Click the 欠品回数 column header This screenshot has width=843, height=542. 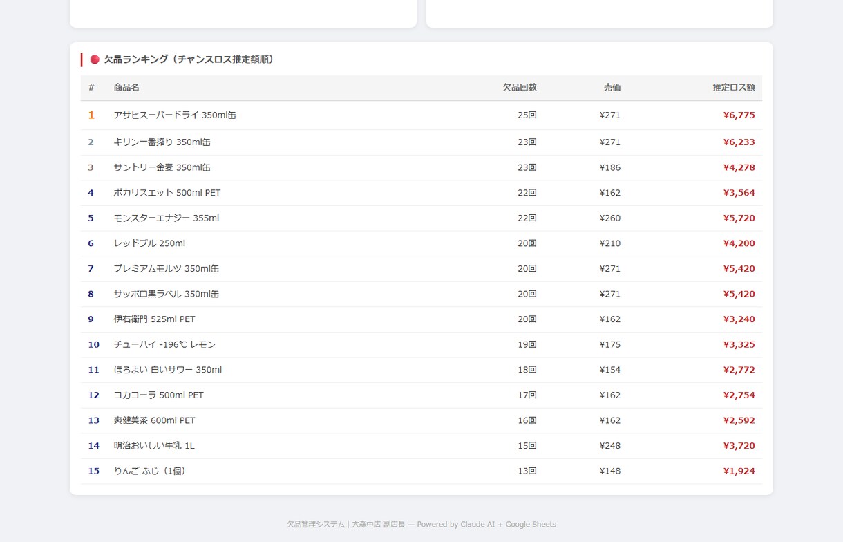click(520, 88)
